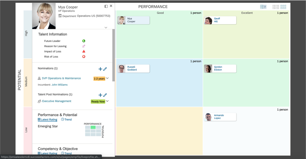Click the Future Leader green icon
The image size is (306, 159).
click(84, 41)
